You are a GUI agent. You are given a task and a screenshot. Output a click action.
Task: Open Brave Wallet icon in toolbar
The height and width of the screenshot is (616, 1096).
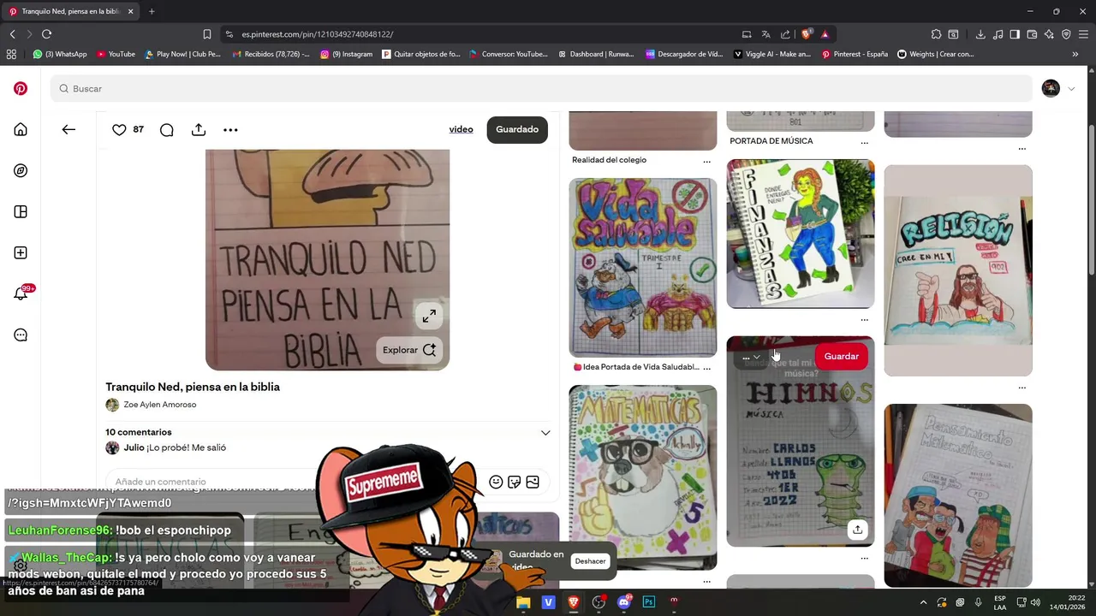pyautogui.click(x=1032, y=34)
